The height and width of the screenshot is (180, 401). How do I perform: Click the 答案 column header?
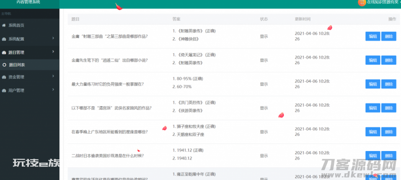pos(176,19)
